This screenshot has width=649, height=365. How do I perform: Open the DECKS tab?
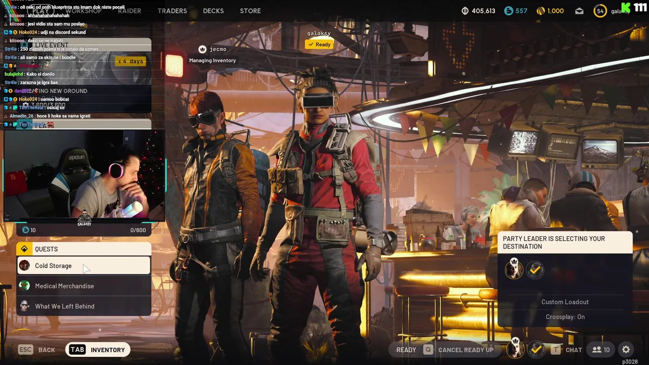(213, 11)
